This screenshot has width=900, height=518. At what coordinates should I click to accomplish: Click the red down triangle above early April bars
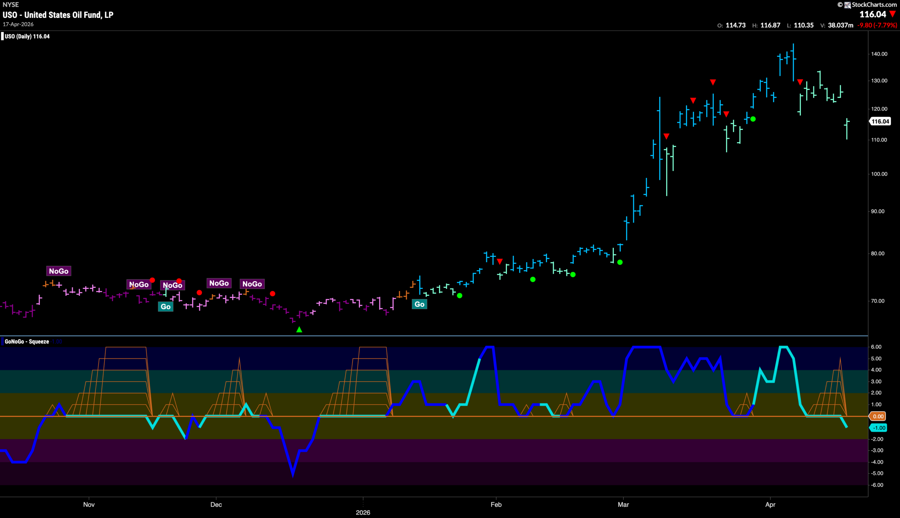coord(800,82)
